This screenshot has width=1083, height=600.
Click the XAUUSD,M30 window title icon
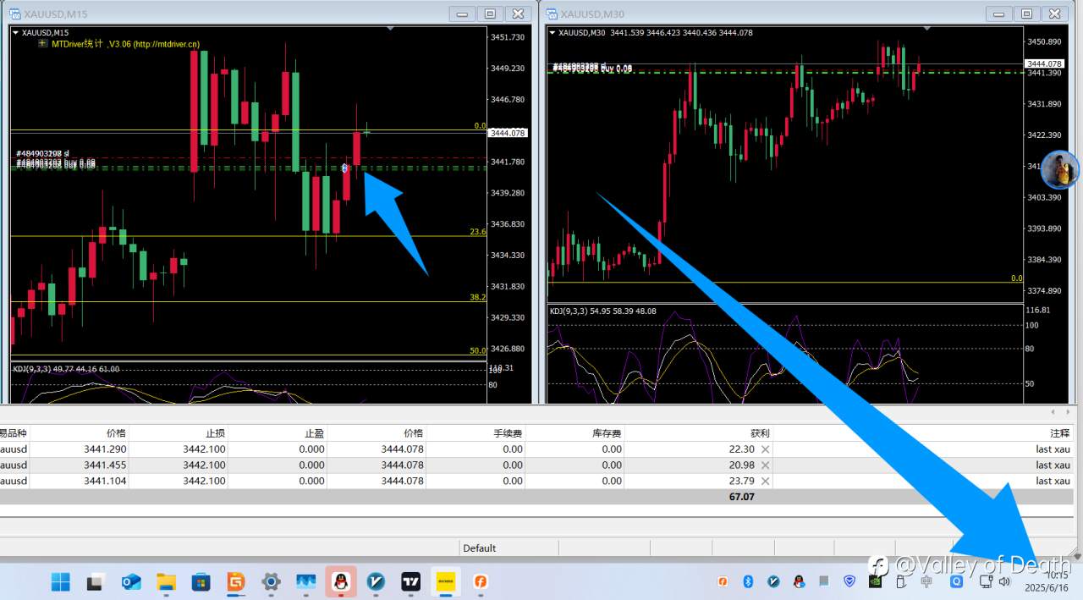point(552,14)
